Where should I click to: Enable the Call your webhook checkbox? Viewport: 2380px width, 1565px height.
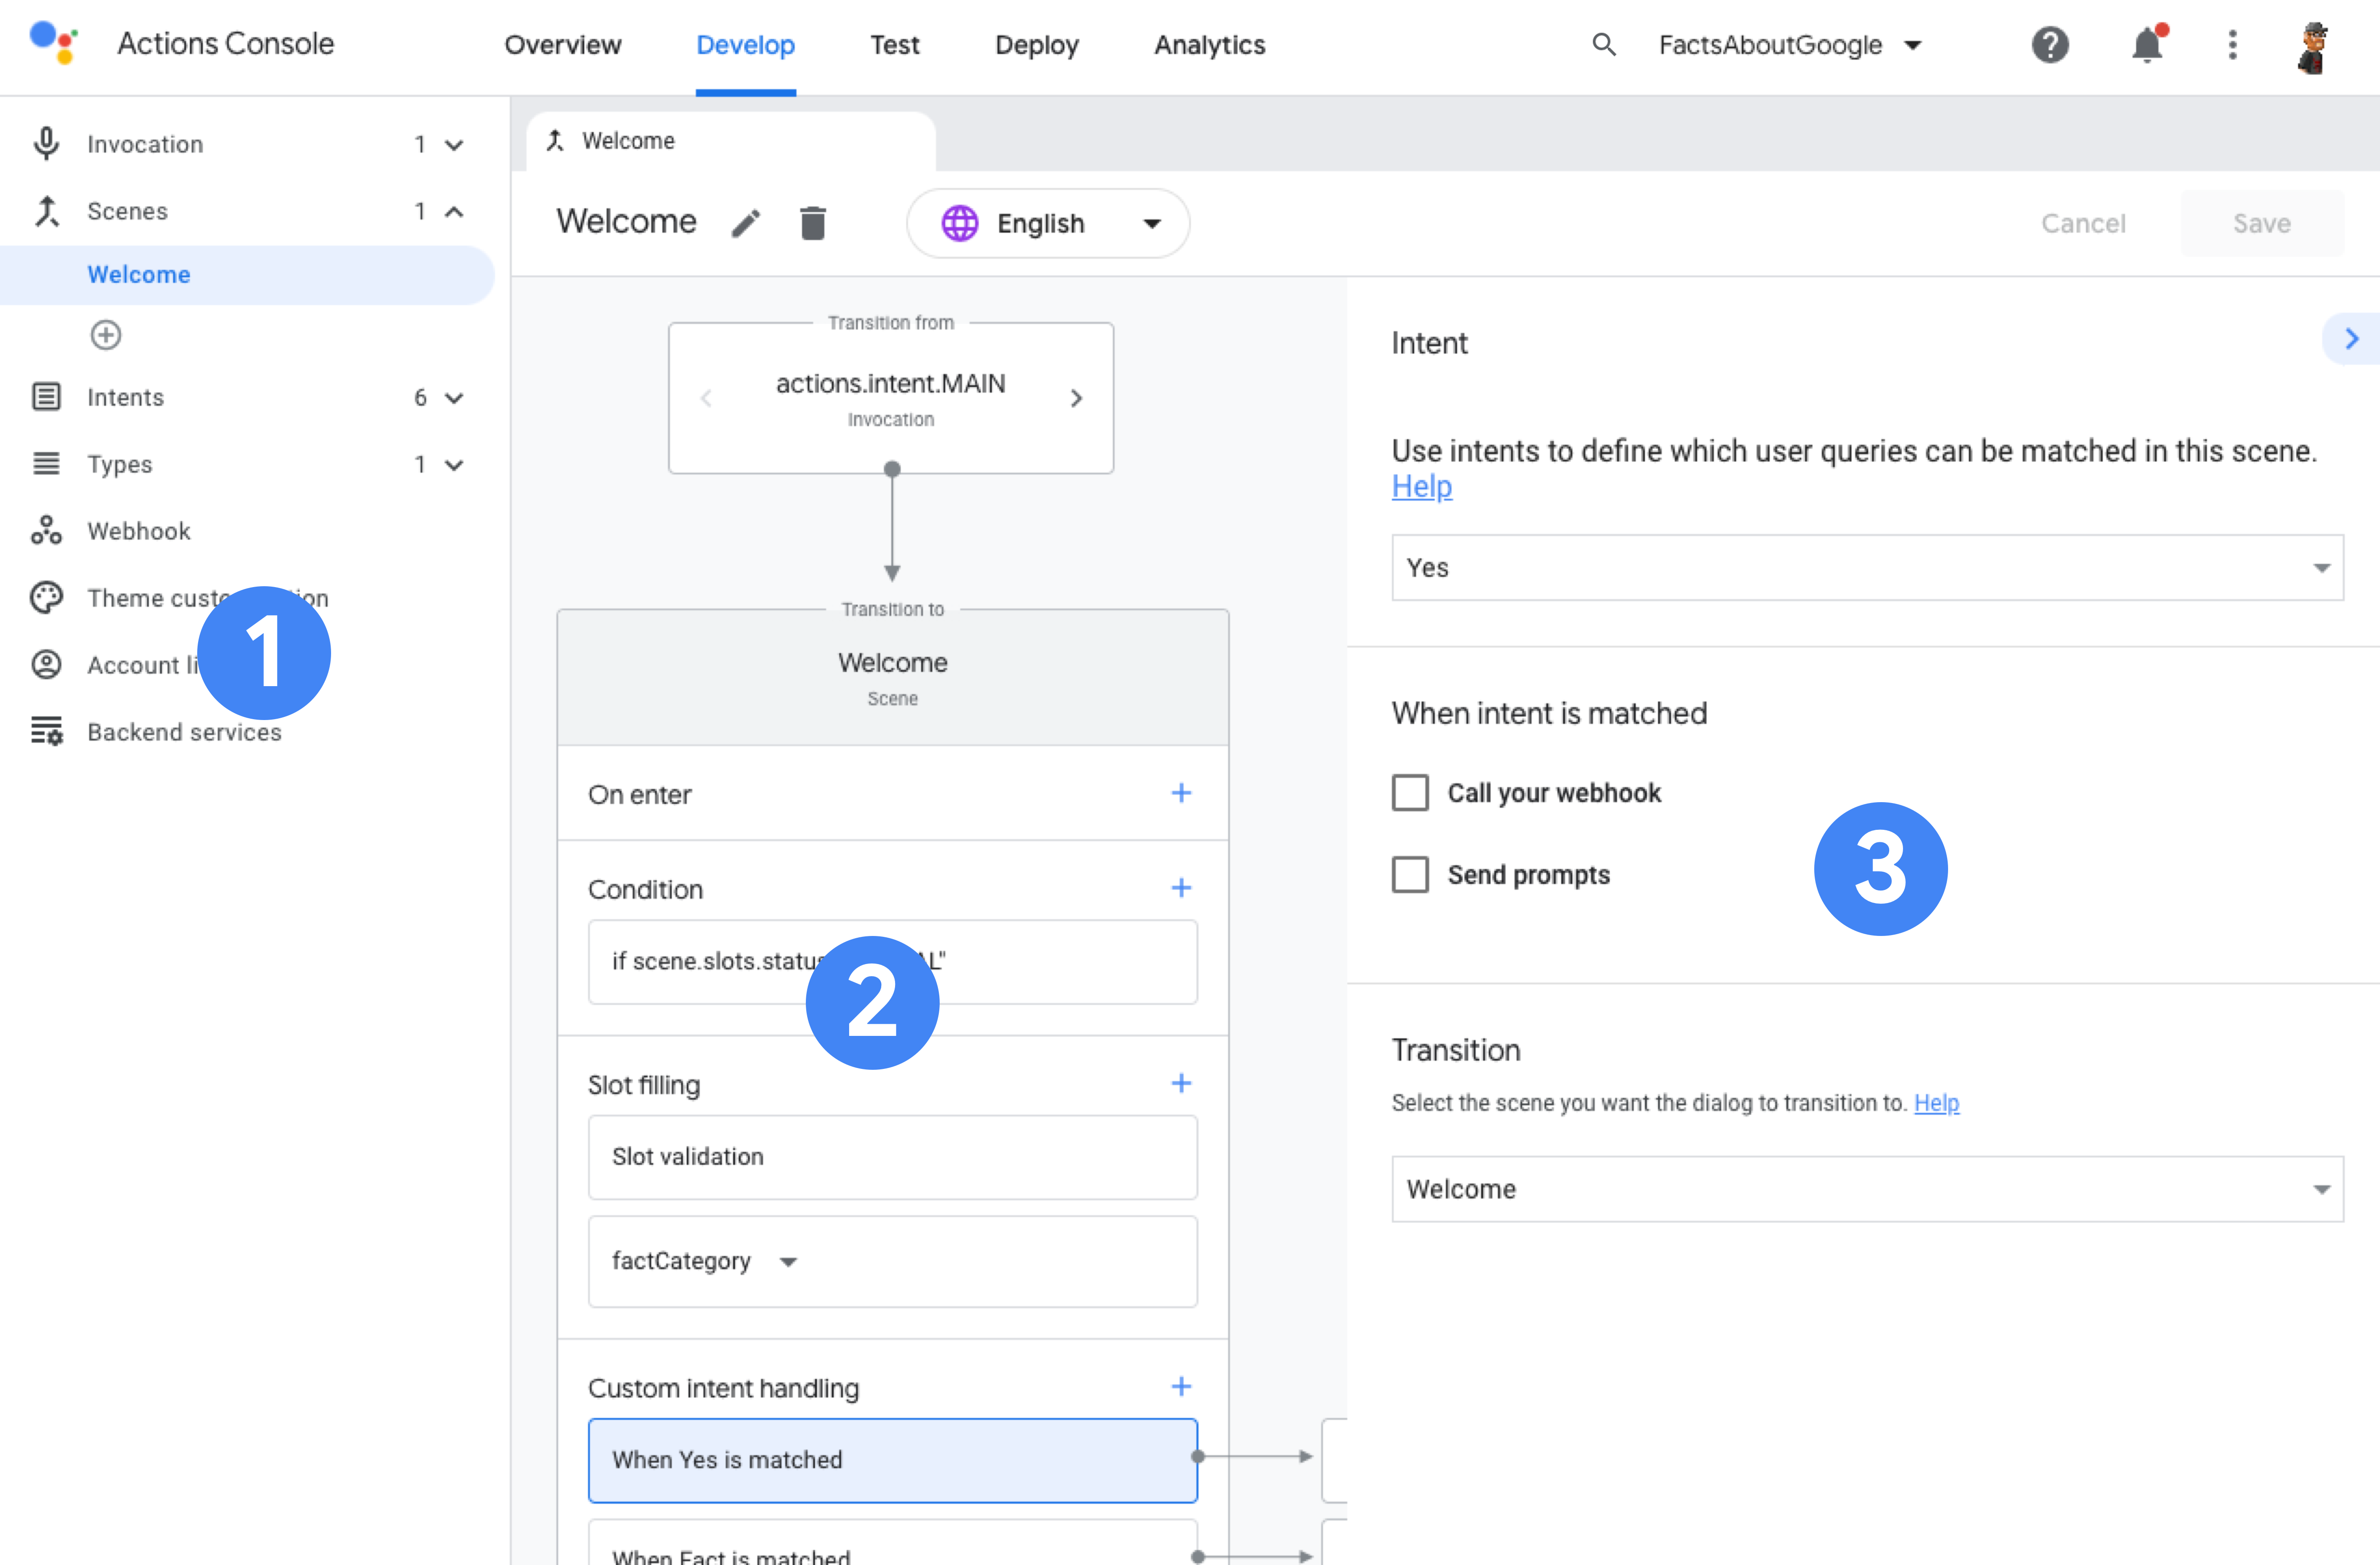click(1410, 793)
